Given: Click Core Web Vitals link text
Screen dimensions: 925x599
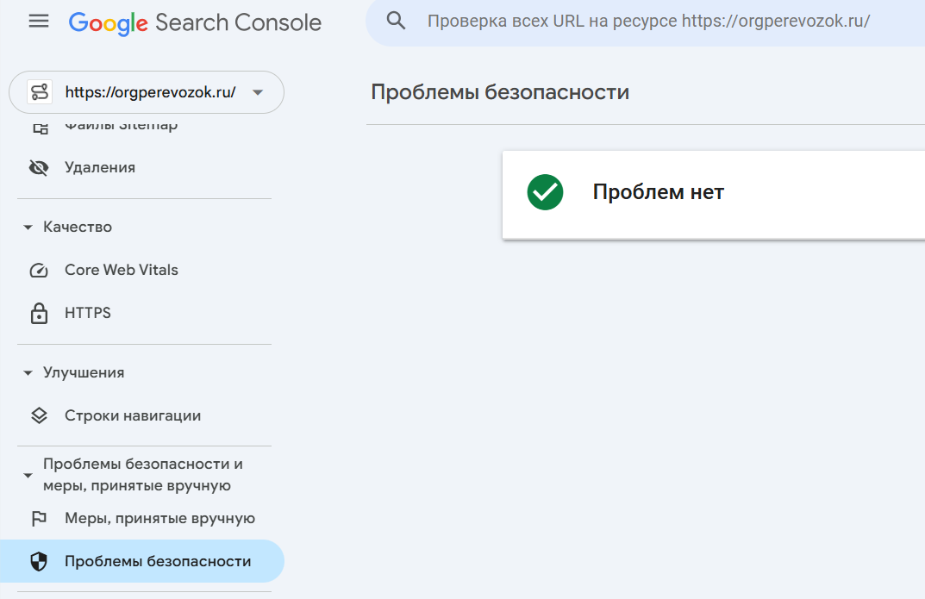Looking at the screenshot, I should coord(122,270).
